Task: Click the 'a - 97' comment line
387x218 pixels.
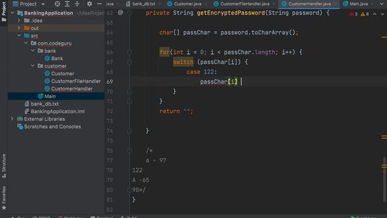Action: (156, 160)
